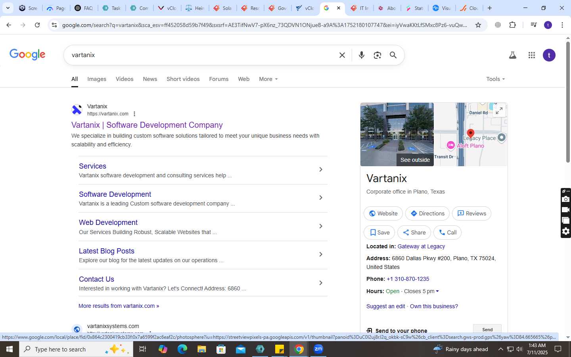Screen dimensions: 571x357
Task: Expand the map in knowledge panel
Action: (500, 110)
